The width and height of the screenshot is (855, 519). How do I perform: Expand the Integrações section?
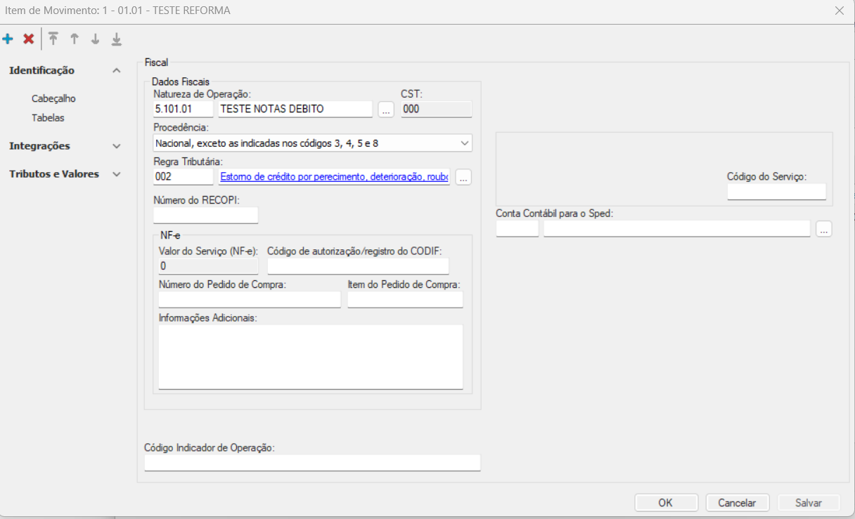point(117,146)
